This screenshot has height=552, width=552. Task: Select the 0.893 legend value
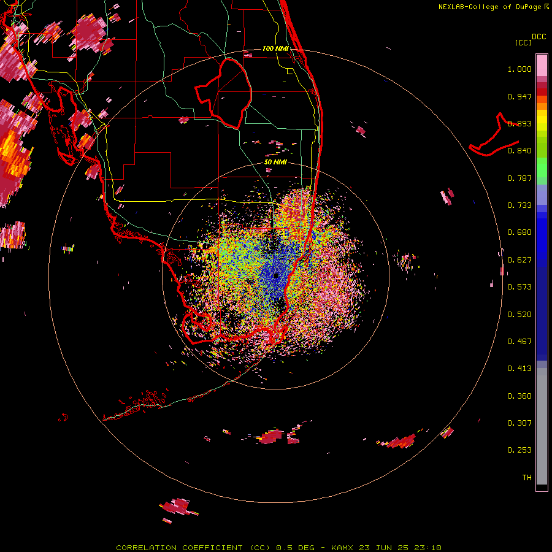(x=519, y=123)
